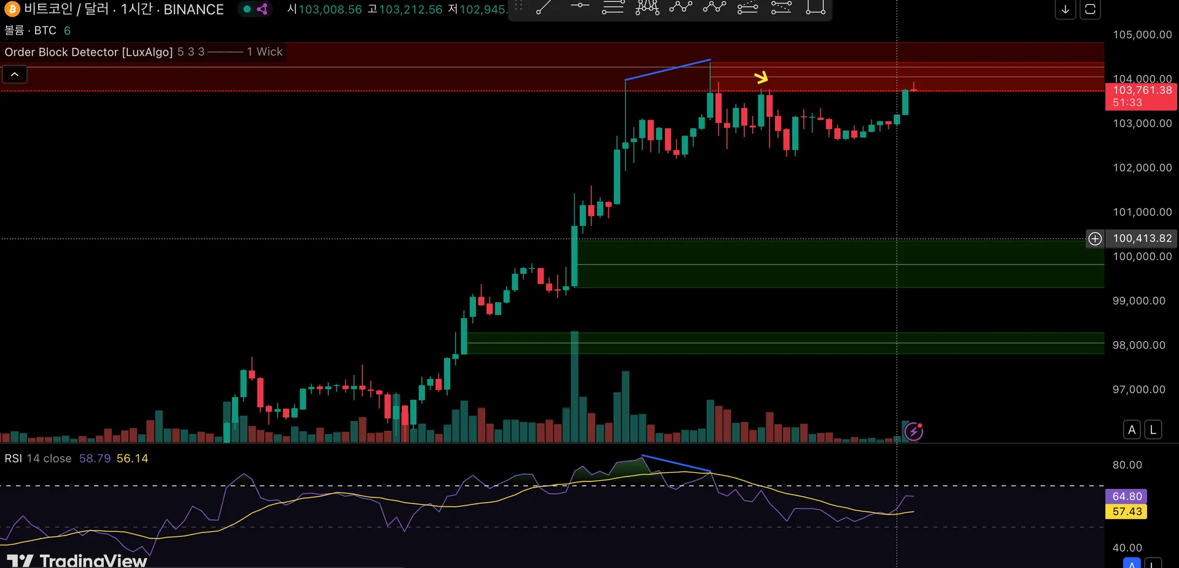Click the 97,000.00 price scale label
The image size is (1179, 568).
tap(1139, 389)
